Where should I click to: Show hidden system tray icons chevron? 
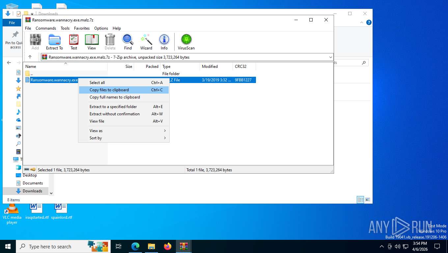tap(382, 246)
